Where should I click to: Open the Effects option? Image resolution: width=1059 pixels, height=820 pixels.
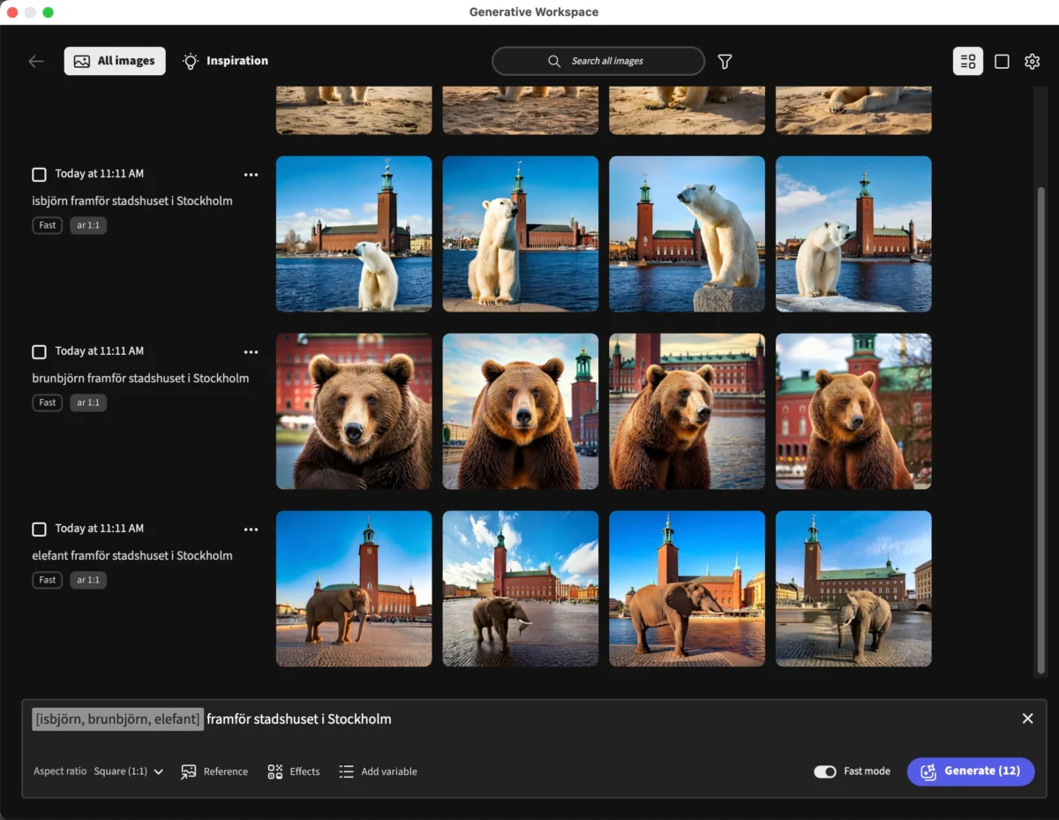(294, 771)
